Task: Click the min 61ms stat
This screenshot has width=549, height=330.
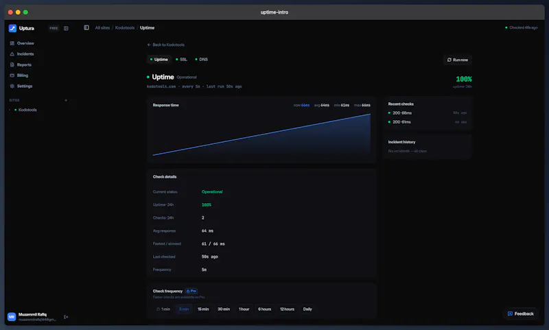Action: 341,105
